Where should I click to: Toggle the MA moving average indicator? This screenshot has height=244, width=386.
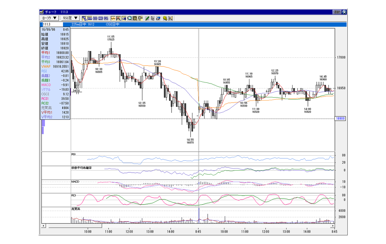click(x=90, y=18)
